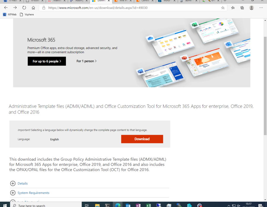The image size is (267, 207).
Task: Click the Details link text
Action: tap(23, 183)
